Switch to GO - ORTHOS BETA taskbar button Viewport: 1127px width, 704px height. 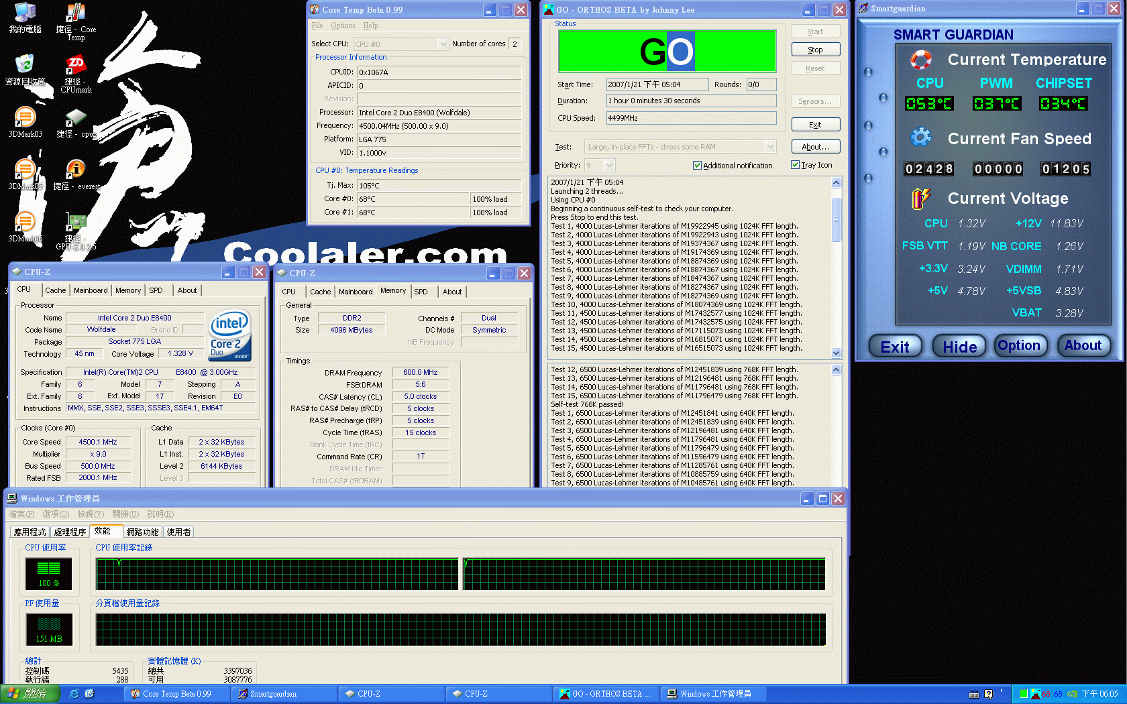click(x=606, y=694)
